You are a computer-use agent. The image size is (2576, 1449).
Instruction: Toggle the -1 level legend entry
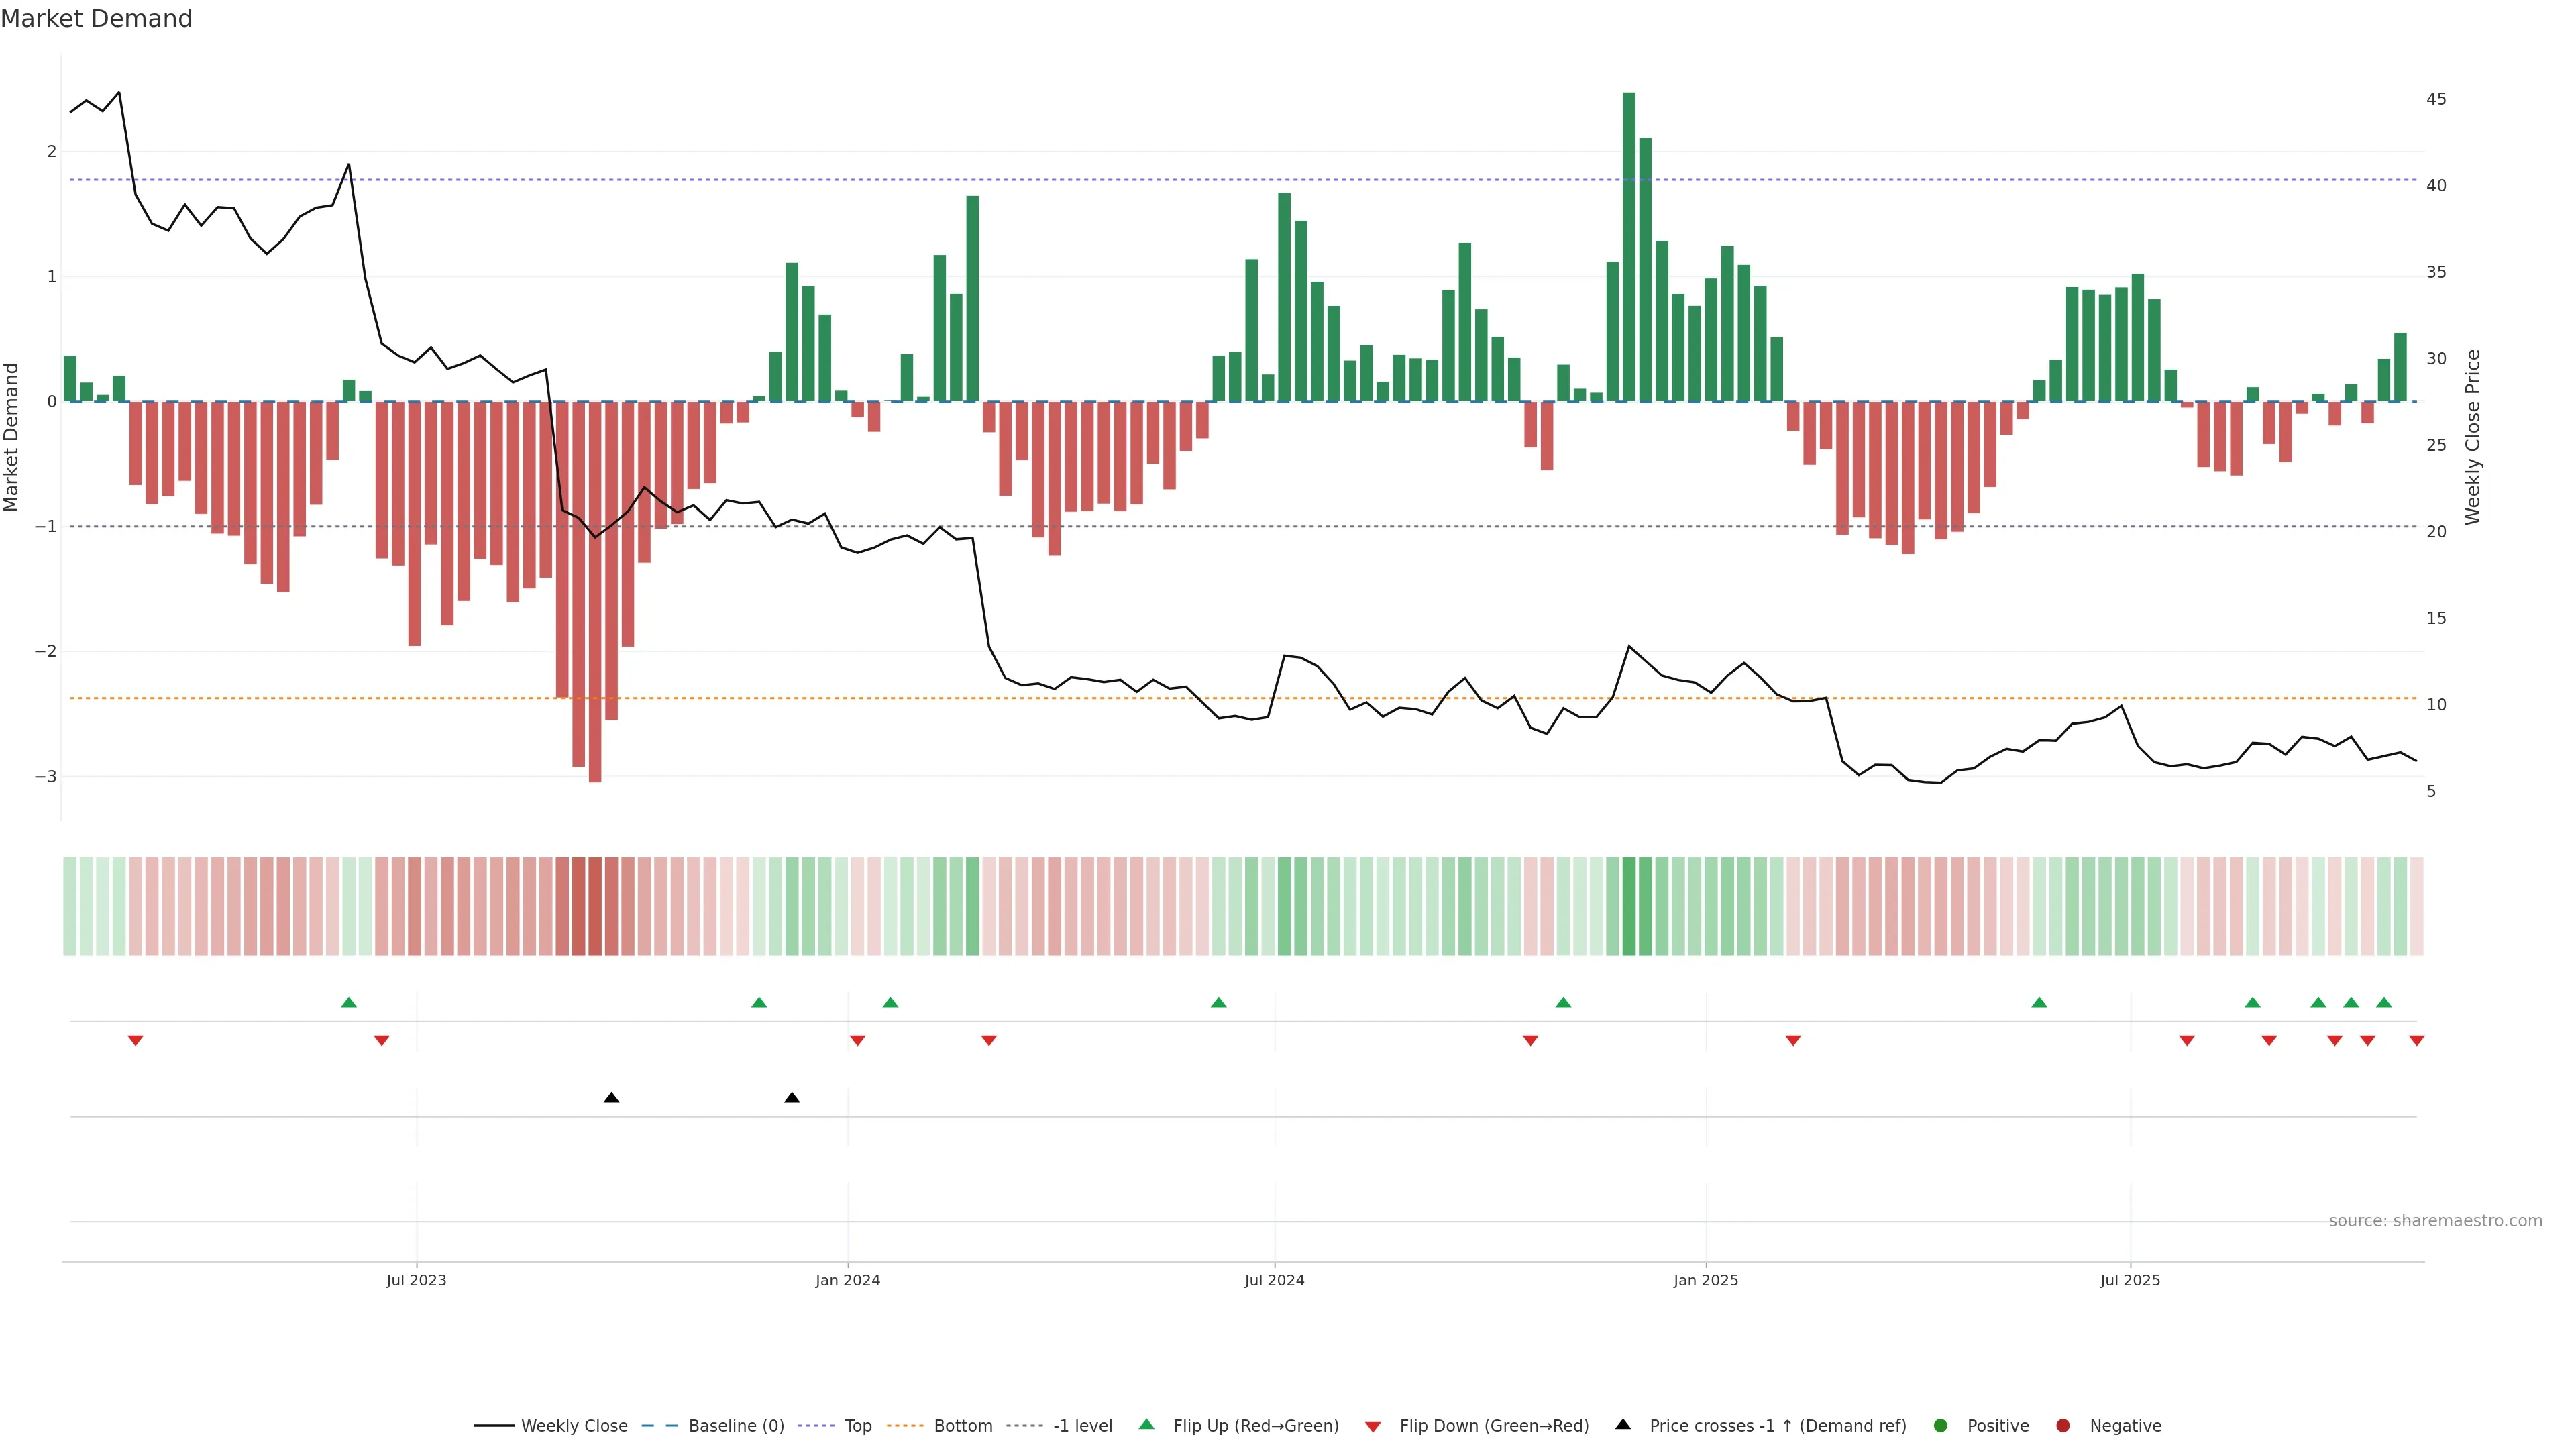click(1082, 1426)
